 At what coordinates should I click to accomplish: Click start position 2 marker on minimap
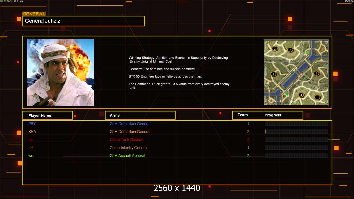click(274, 74)
